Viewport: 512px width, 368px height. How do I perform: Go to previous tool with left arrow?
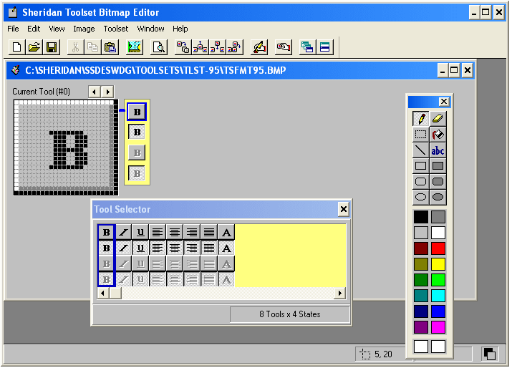(95, 92)
